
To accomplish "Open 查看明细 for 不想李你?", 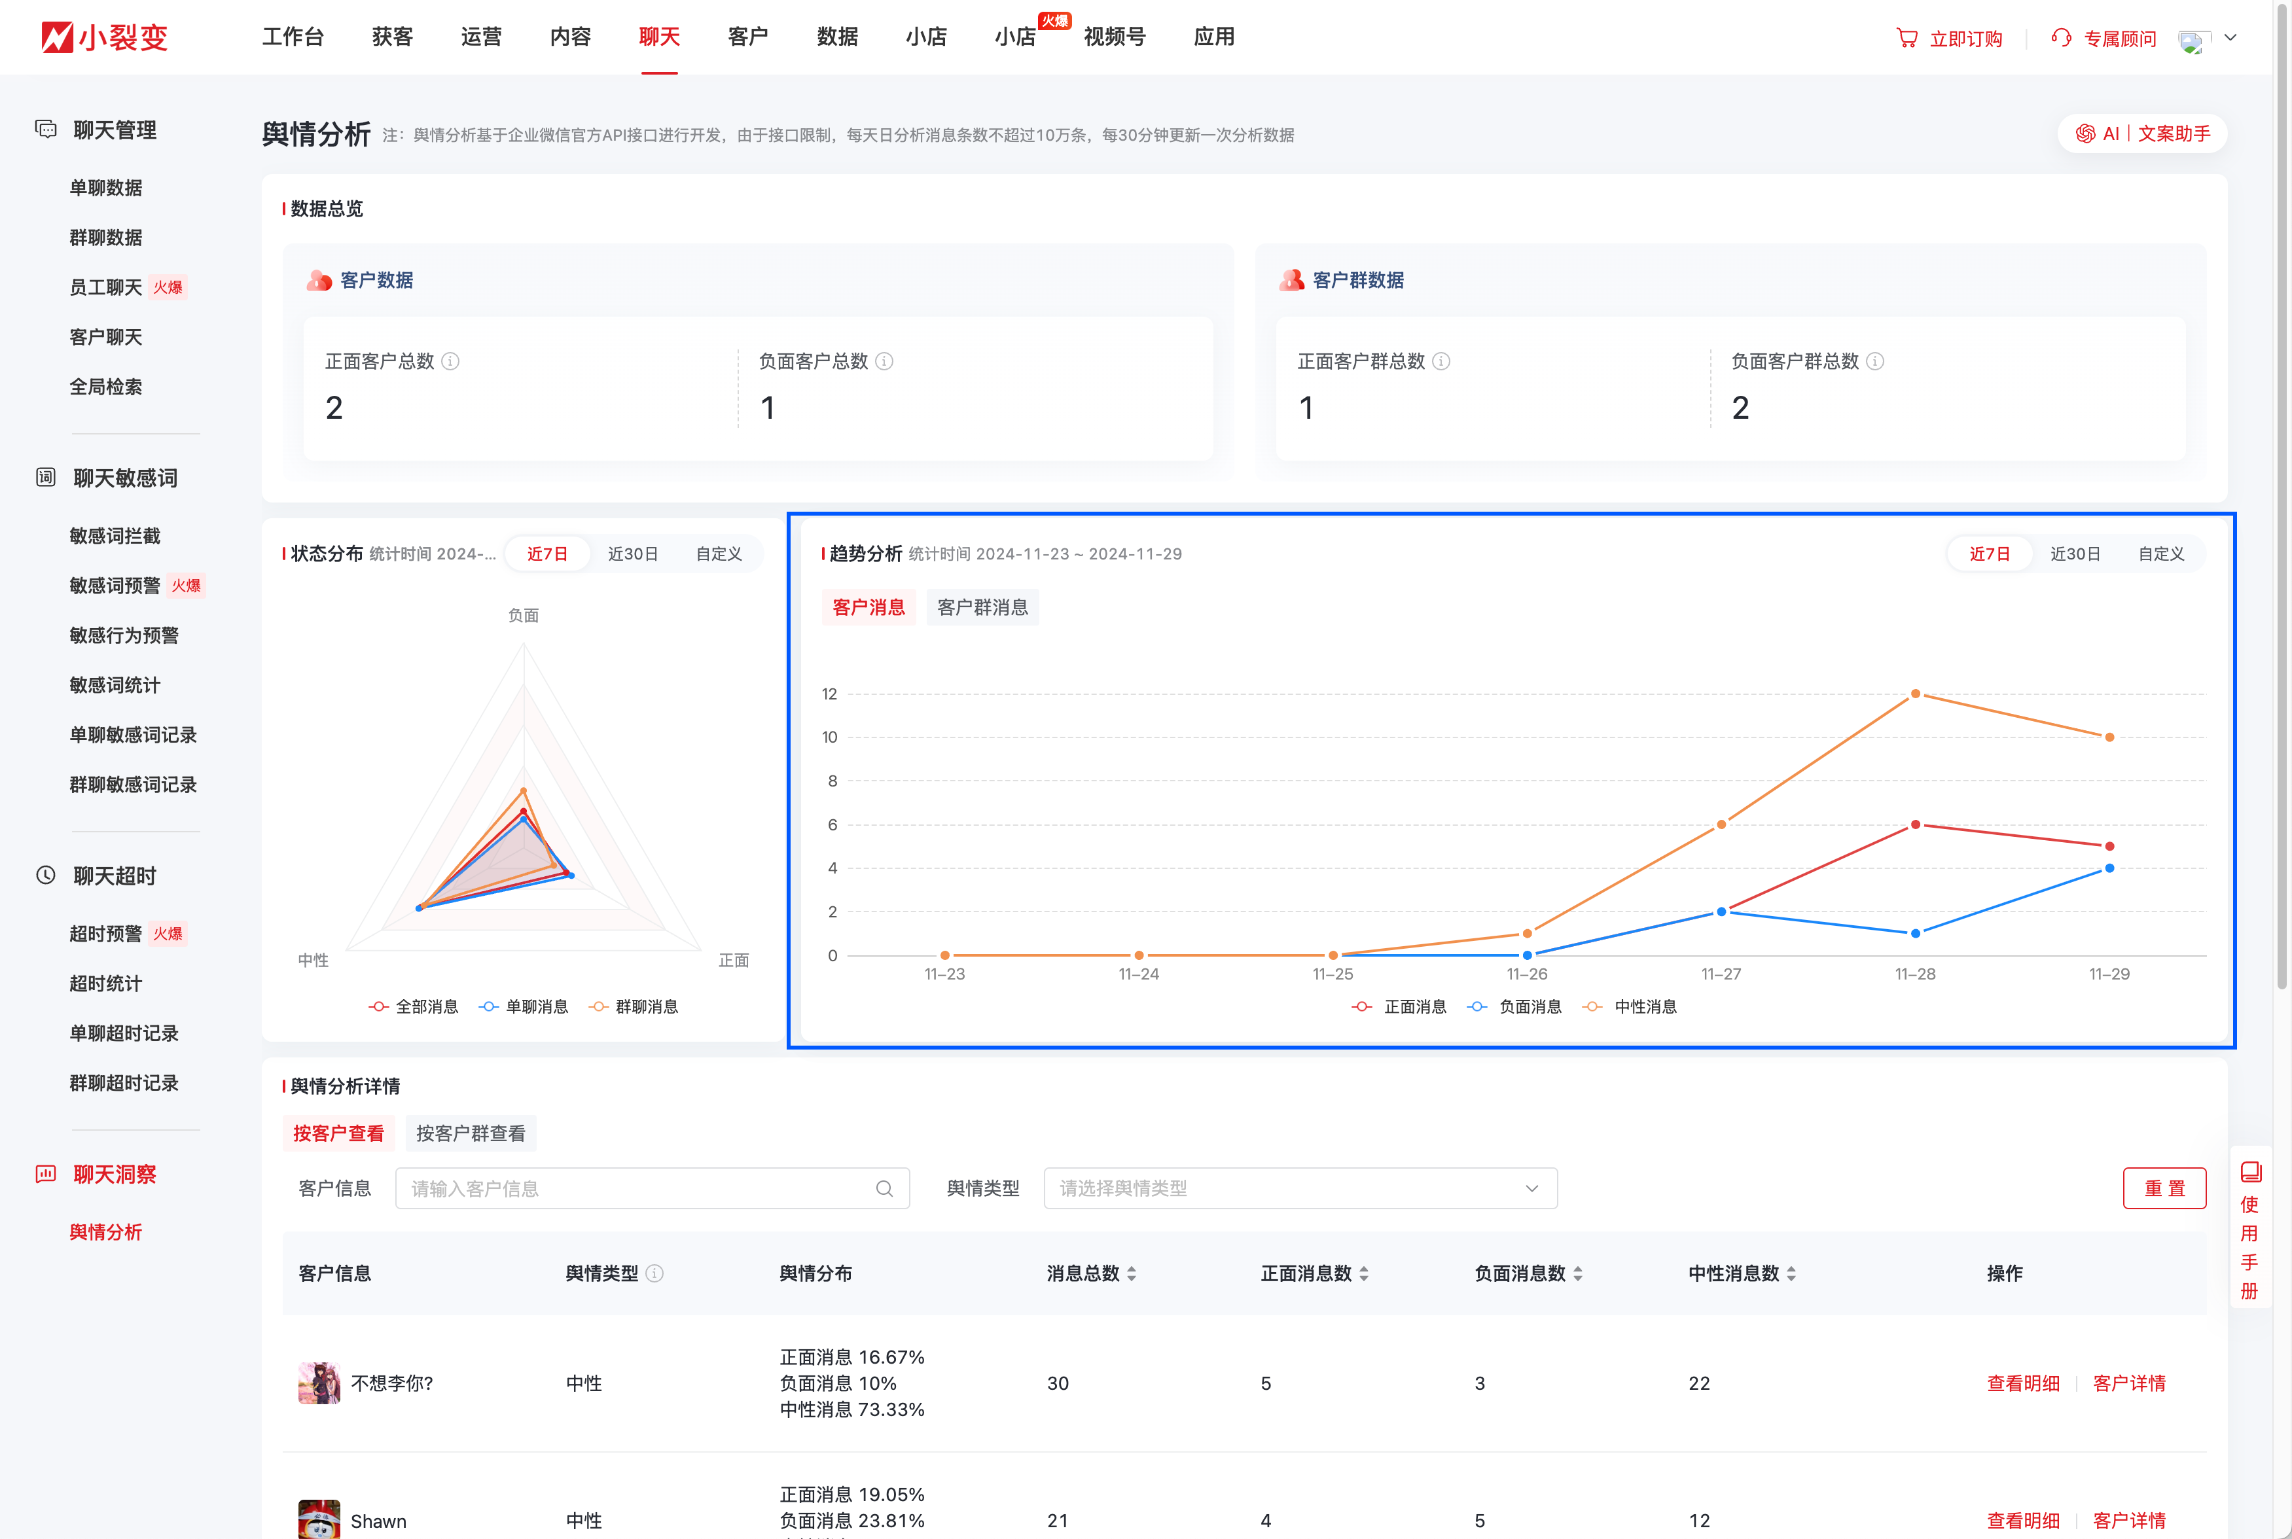I will click(2023, 1383).
